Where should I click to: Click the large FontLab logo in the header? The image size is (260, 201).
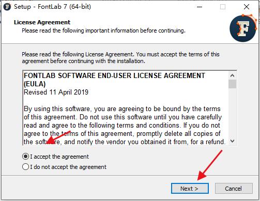point(243,28)
